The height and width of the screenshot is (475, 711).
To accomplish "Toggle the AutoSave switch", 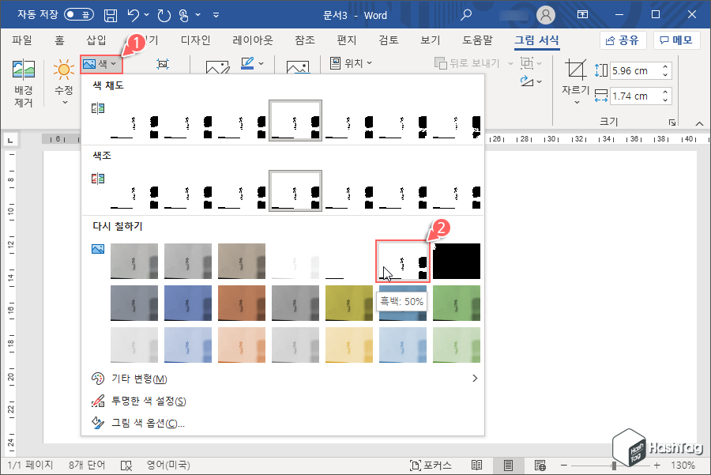I will click(79, 14).
